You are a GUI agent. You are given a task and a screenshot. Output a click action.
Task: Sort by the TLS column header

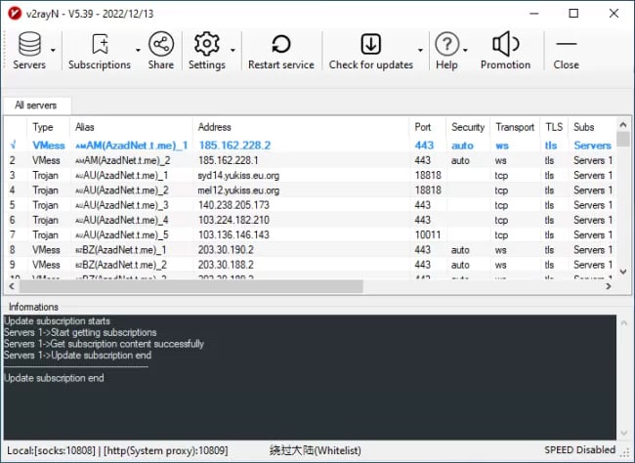click(554, 127)
